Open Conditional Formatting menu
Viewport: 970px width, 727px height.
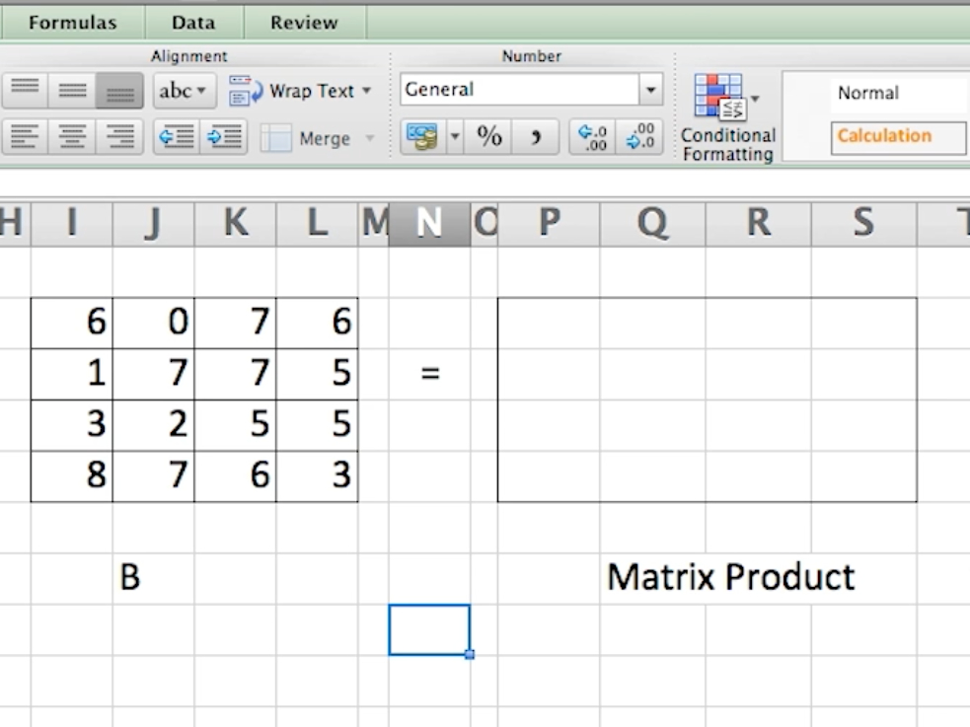[x=727, y=117]
